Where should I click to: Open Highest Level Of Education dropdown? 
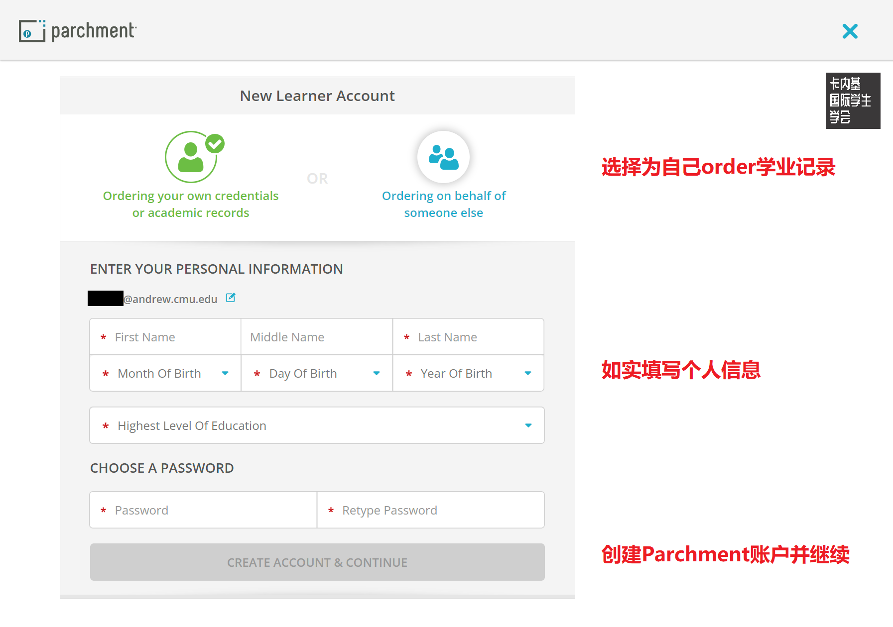[x=317, y=425]
